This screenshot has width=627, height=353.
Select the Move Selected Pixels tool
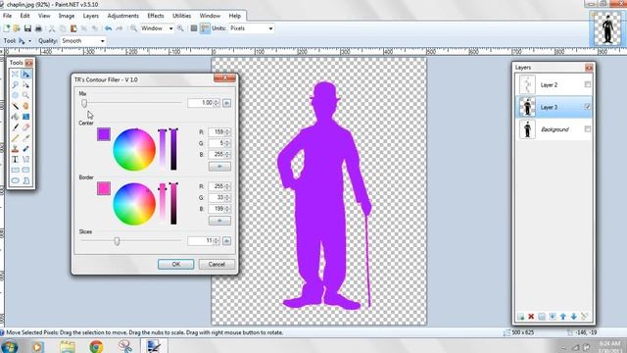click(26, 75)
